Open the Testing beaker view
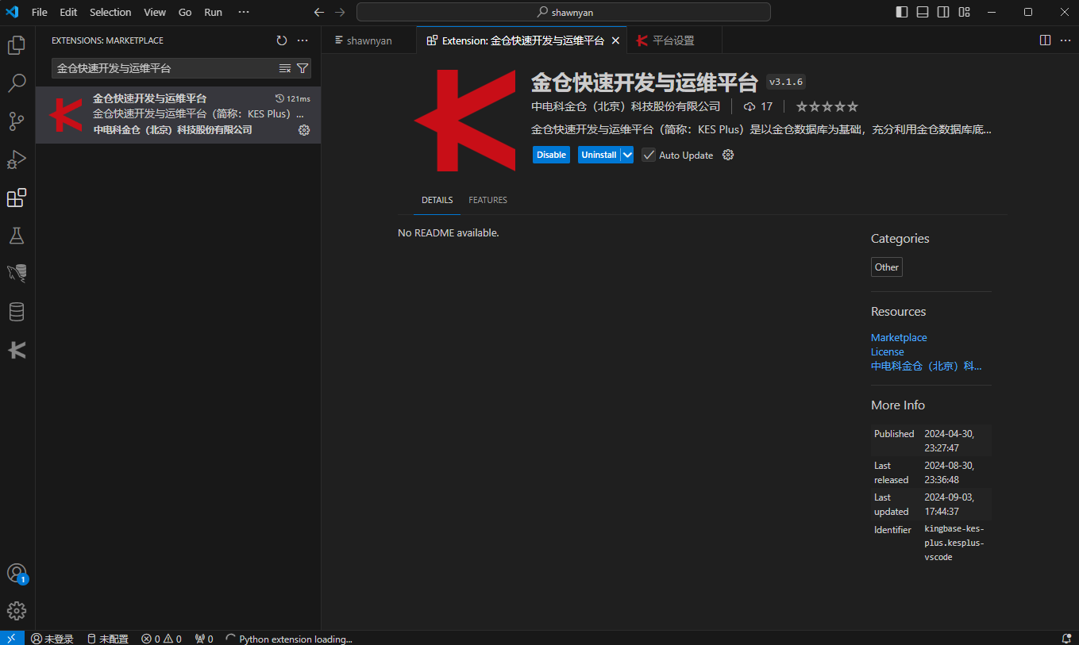This screenshot has height=645, width=1079. pos(17,235)
